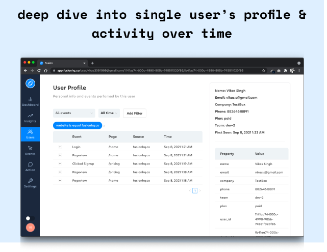327x252 pixels.
Task: Open browser extensions puzzle icon
Action: (x=286, y=71)
